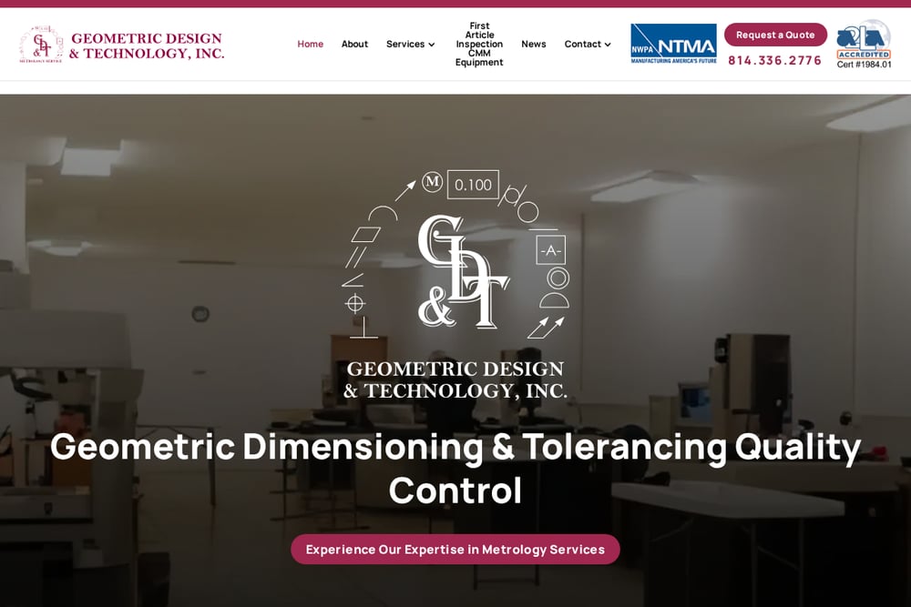This screenshot has width=911, height=607.
Task: Open the About page
Action: click(x=354, y=44)
